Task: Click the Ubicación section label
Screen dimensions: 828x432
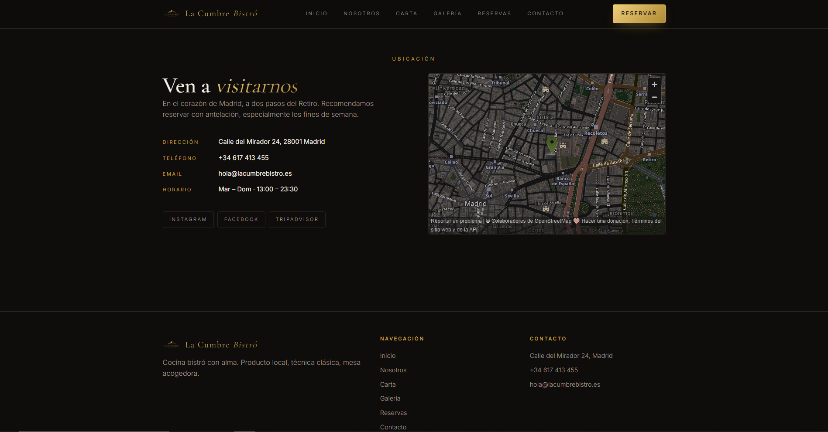Action: (x=414, y=59)
